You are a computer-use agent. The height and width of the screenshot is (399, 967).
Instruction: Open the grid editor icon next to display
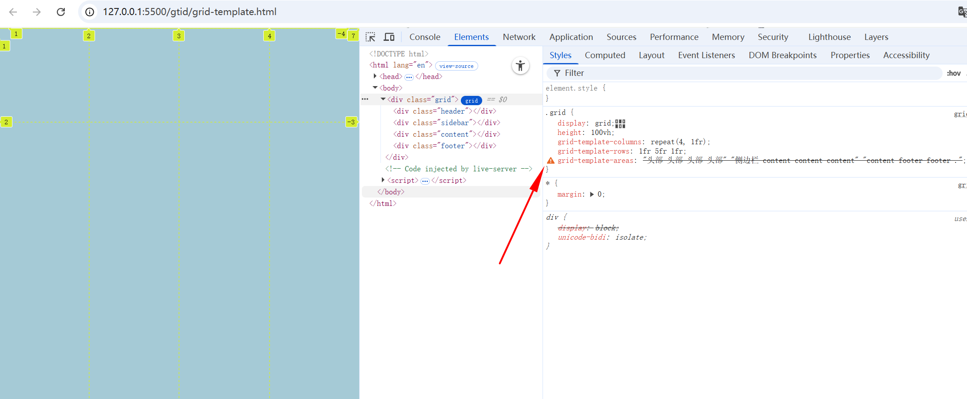(x=620, y=124)
